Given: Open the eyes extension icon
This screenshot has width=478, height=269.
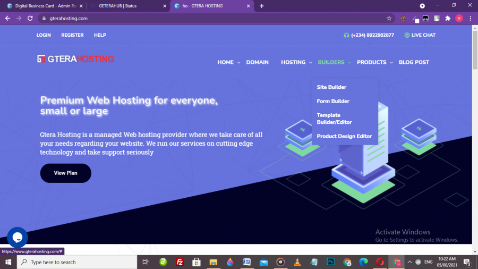Looking at the screenshot, I should coord(425,18).
